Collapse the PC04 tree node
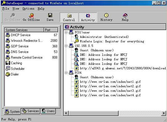The image size is (167, 122). pos(66,73)
